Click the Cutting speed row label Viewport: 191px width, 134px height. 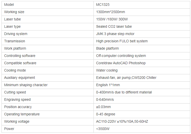(15, 92)
